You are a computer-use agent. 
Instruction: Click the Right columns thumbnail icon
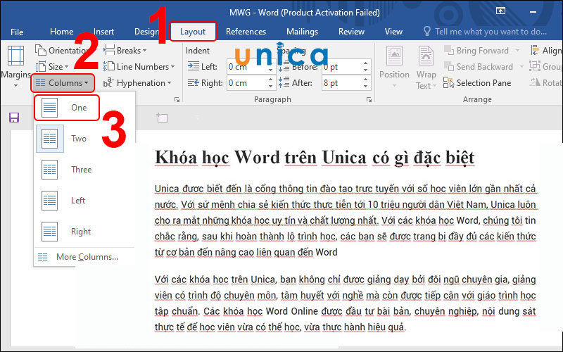pyautogui.click(x=49, y=232)
